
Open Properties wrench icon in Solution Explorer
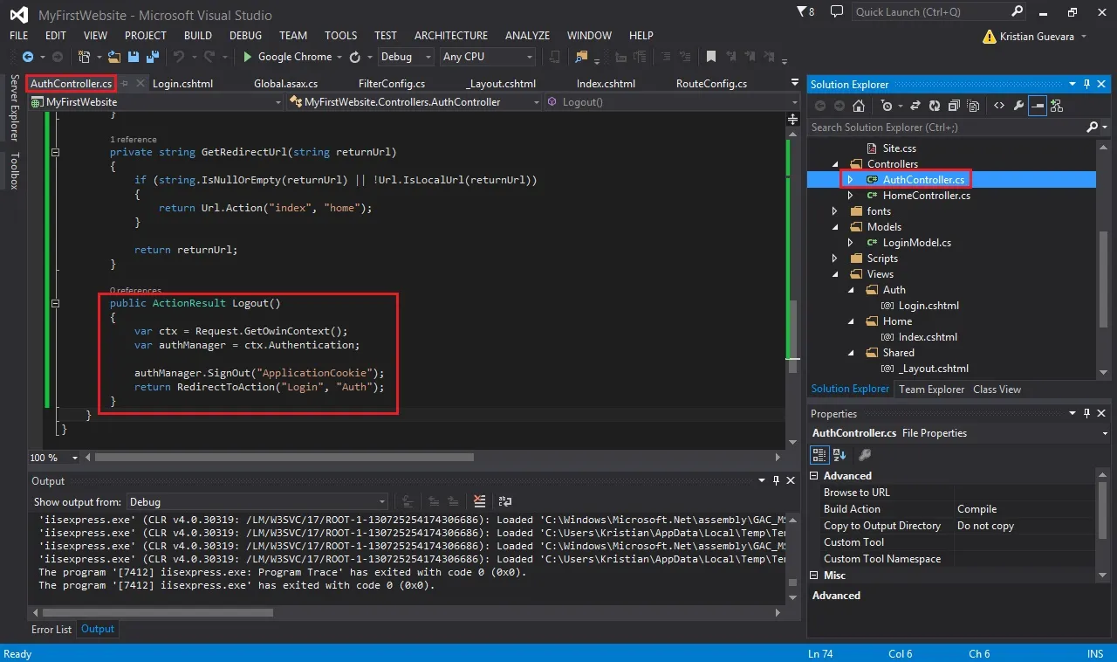pos(1018,106)
